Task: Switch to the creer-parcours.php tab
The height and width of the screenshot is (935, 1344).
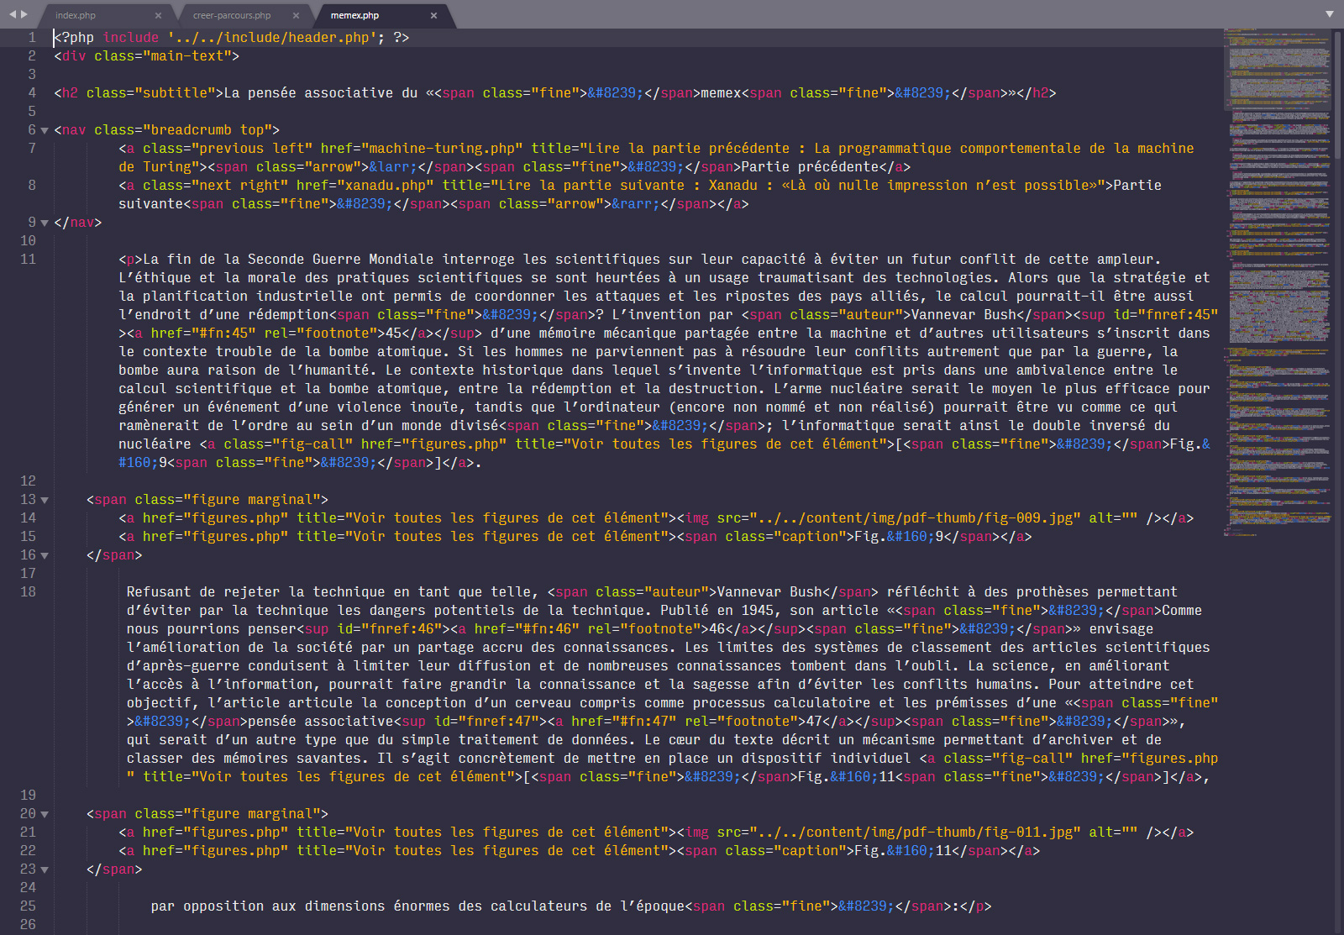Action: pyautogui.click(x=232, y=15)
